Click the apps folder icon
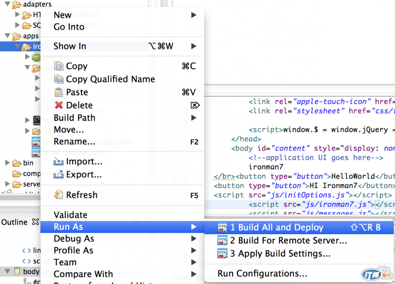The image size is (395, 284). [x=17, y=37]
